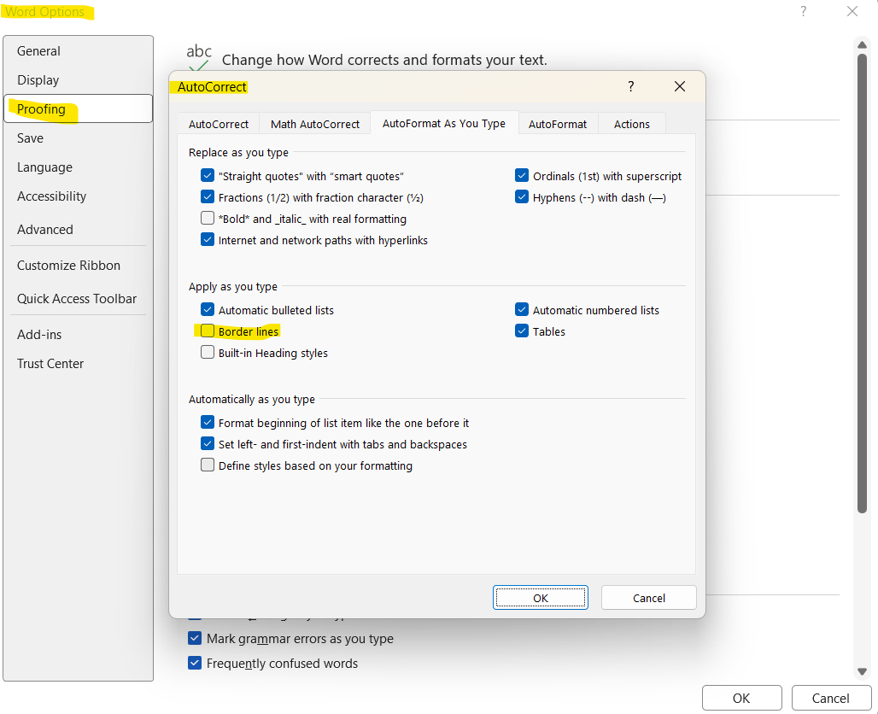
Task: Open Quick Access Toolbar settings
Action: [x=78, y=298]
